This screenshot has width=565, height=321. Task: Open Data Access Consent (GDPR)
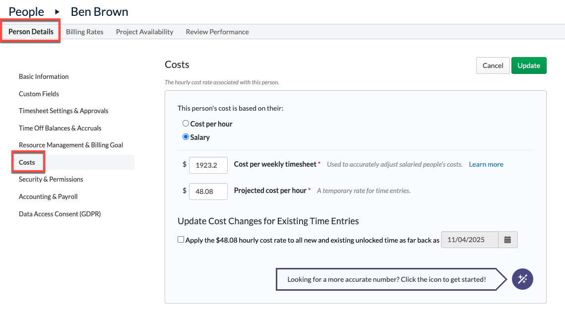(x=60, y=214)
